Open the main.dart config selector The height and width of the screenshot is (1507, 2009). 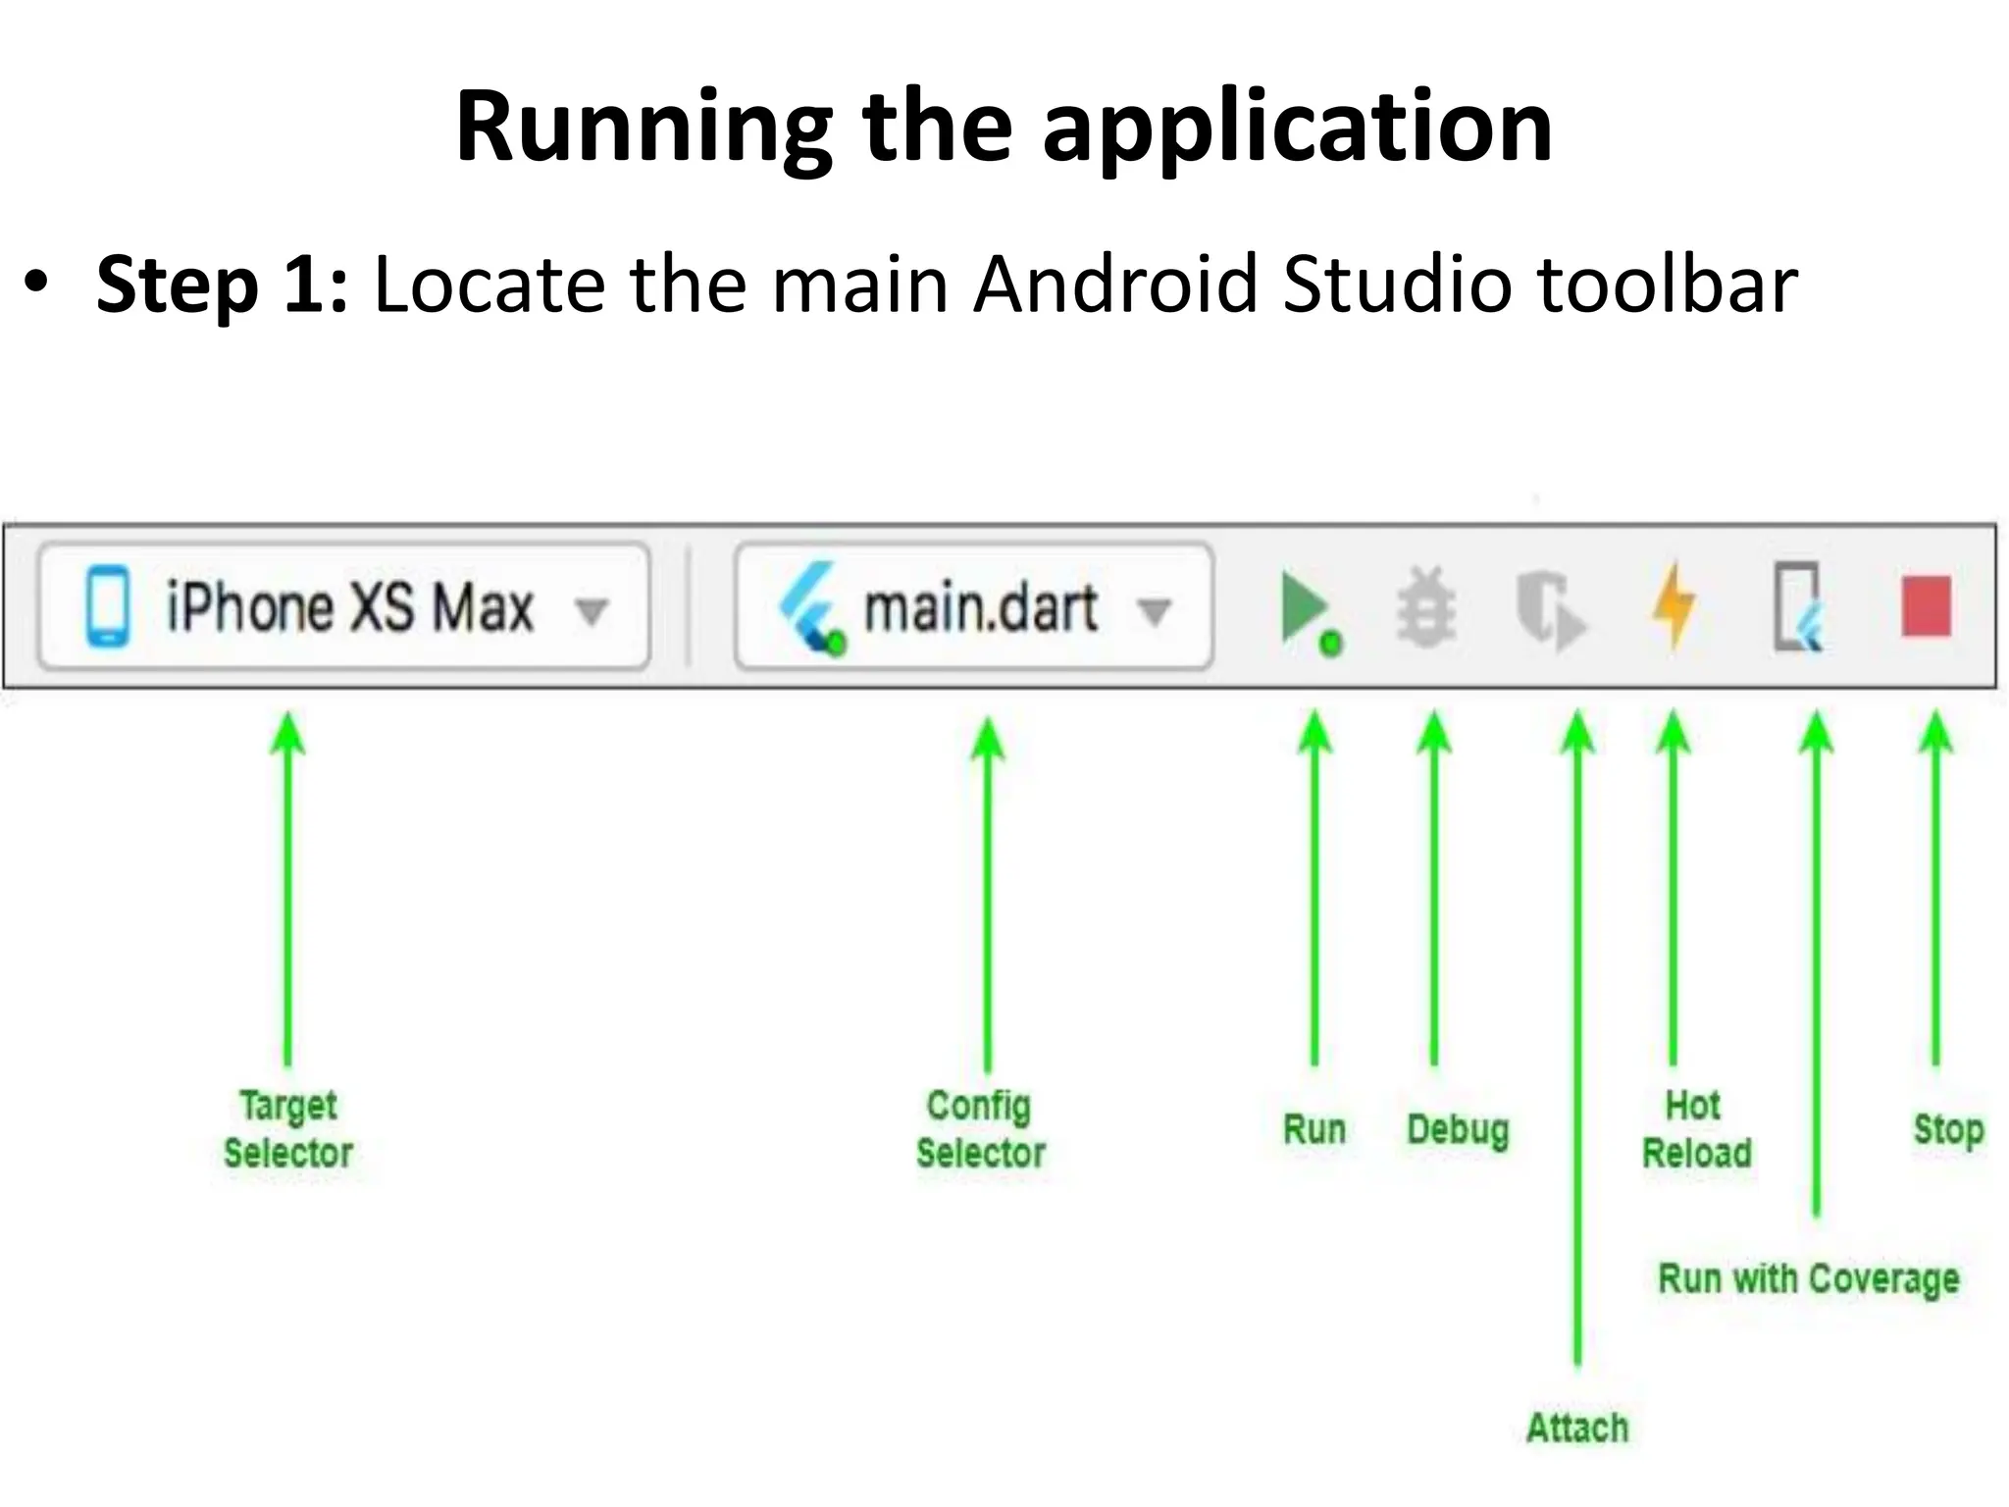click(x=974, y=606)
